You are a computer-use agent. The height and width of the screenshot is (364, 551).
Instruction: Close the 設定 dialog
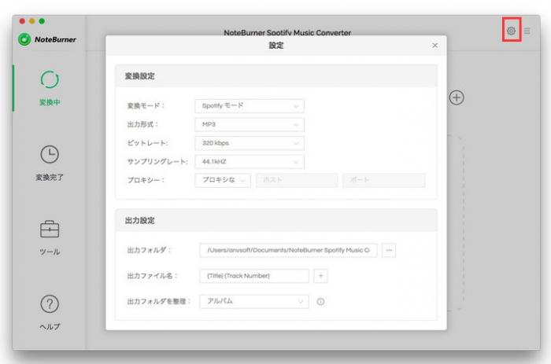(435, 46)
